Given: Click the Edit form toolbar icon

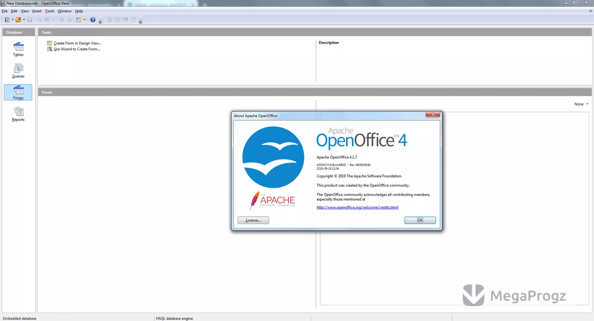Looking at the screenshot, I should [x=118, y=20].
